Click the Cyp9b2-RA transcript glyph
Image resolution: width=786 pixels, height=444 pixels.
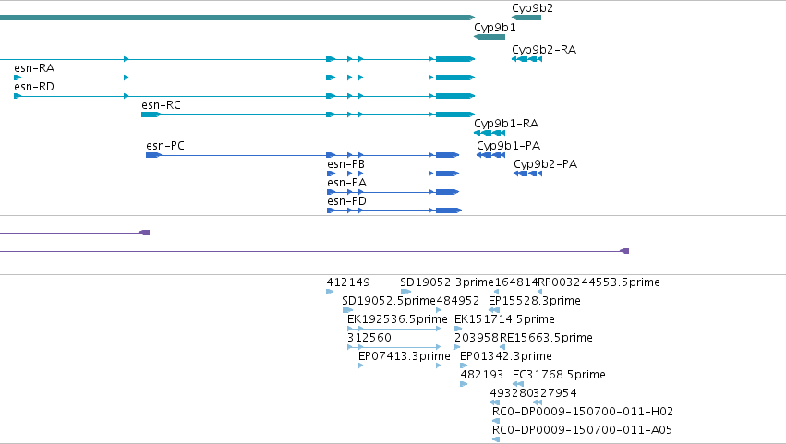pos(526,59)
